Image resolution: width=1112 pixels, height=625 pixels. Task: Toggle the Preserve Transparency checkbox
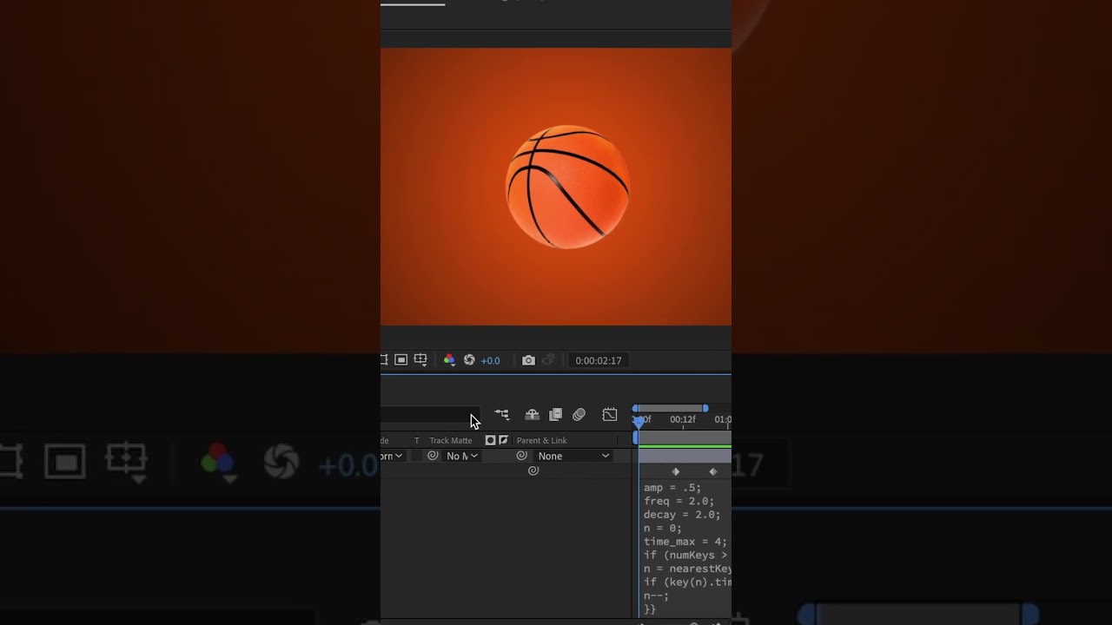(416, 456)
